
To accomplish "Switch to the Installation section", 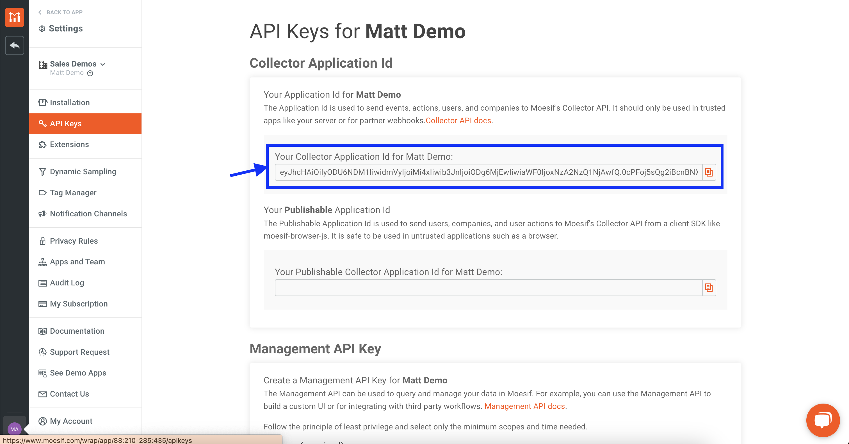I will click(70, 102).
